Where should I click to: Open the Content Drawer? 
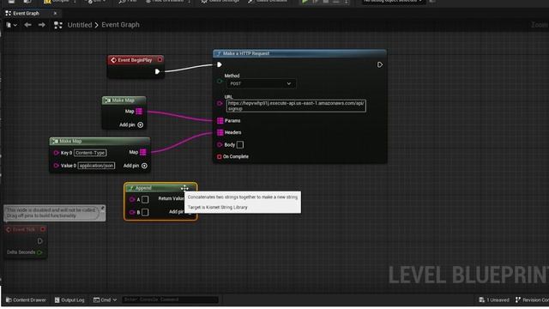click(26, 300)
